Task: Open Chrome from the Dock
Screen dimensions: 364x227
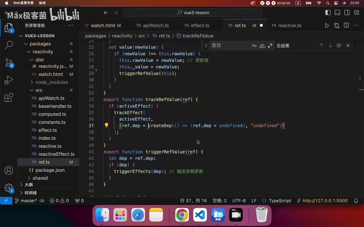Action: 182,215
